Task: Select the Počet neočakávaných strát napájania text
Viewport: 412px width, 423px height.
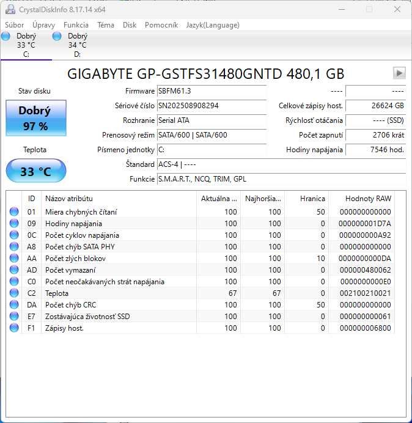Action: (x=105, y=282)
